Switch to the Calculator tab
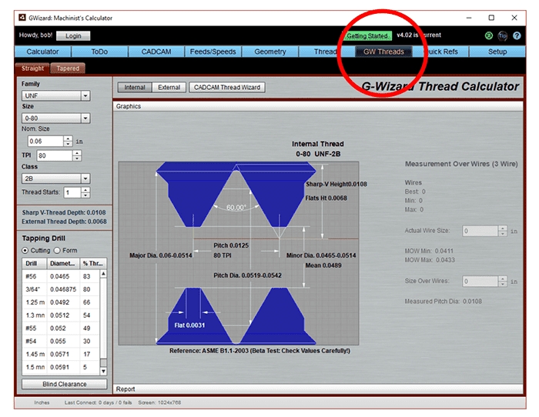539x417 pixels. (x=42, y=52)
